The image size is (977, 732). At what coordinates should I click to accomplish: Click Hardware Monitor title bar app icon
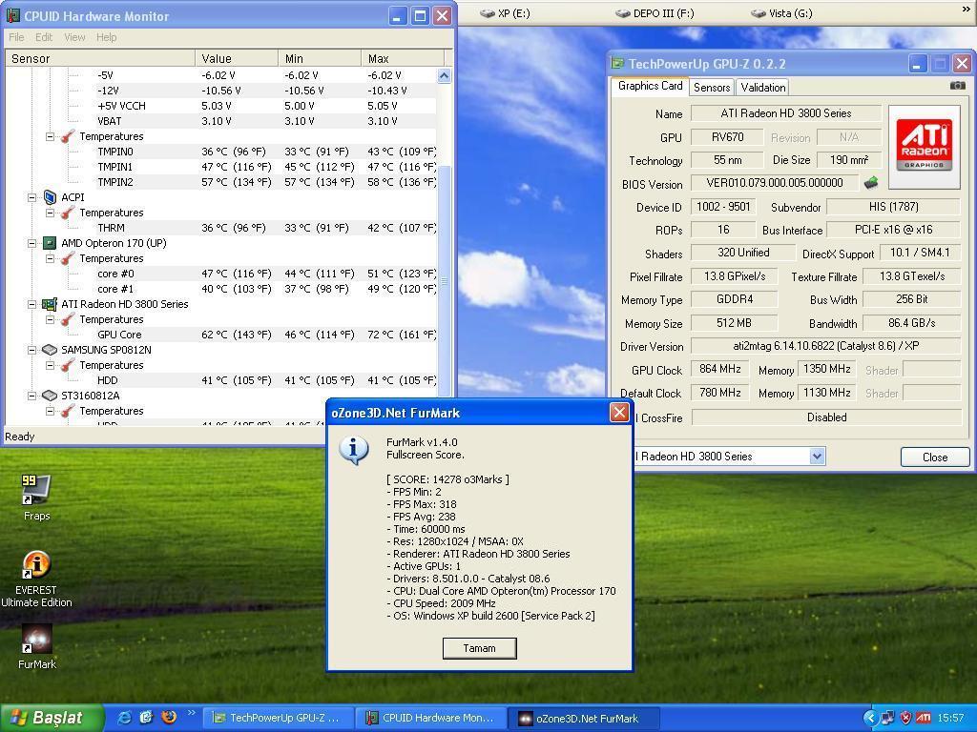click(x=13, y=15)
